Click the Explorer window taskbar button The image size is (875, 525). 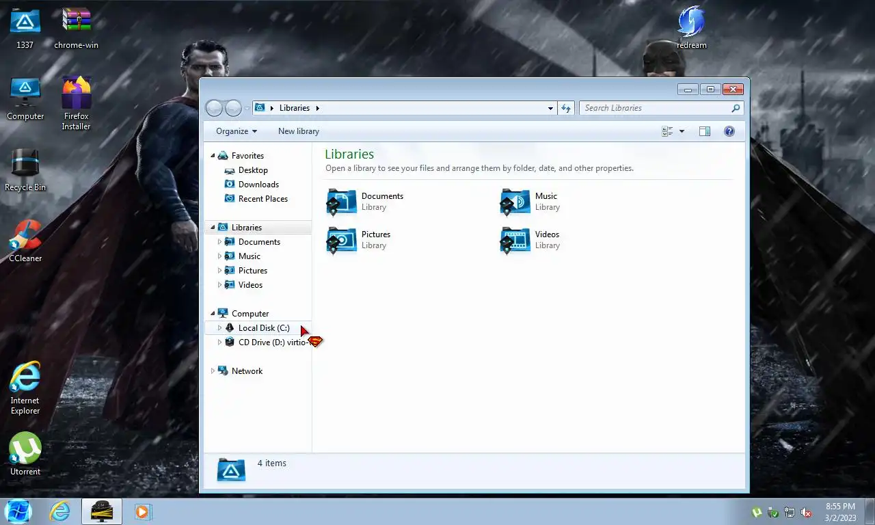102,511
